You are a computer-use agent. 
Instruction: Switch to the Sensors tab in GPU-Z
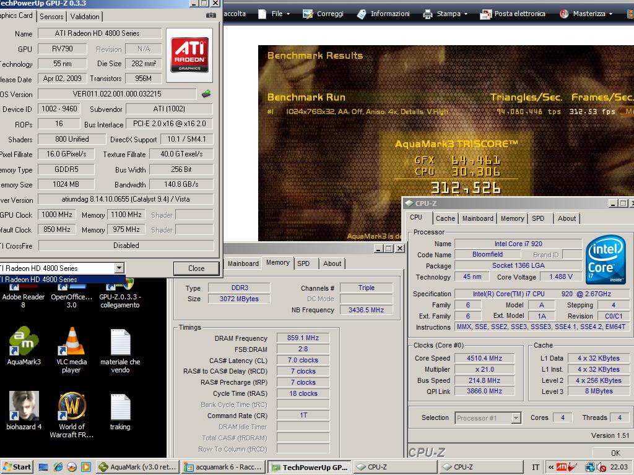point(51,17)
